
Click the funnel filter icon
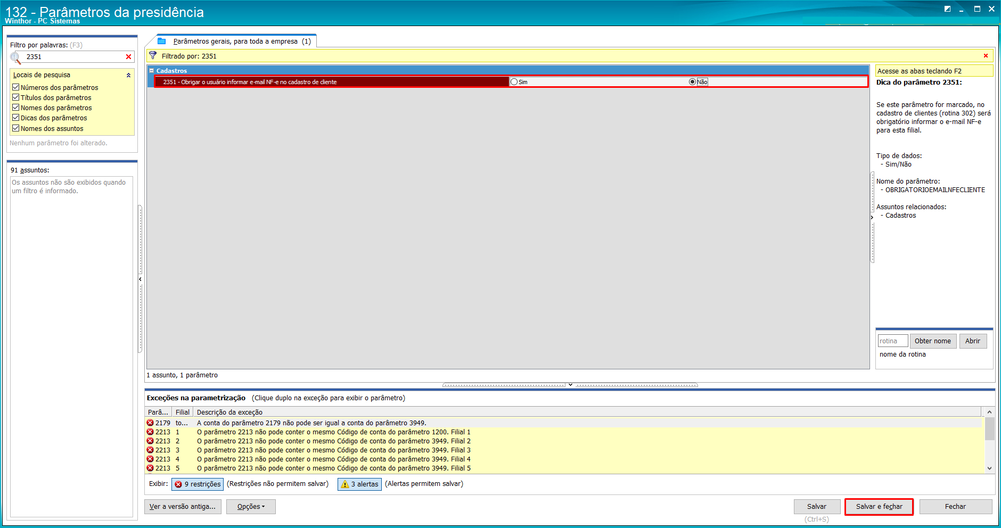click(153, 55)
